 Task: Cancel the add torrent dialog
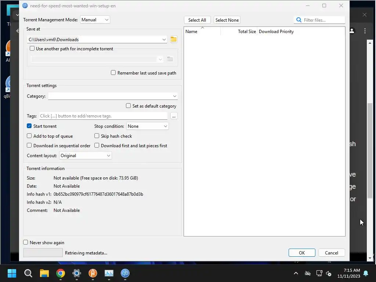click(x=332, y=253)
